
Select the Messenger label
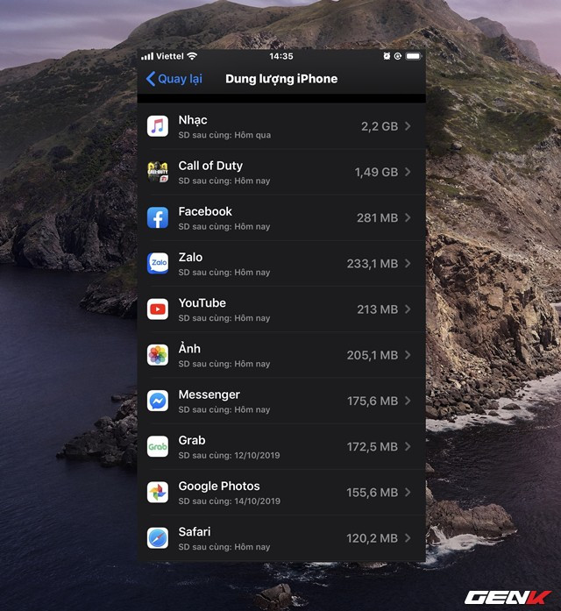tap(209, 394)
